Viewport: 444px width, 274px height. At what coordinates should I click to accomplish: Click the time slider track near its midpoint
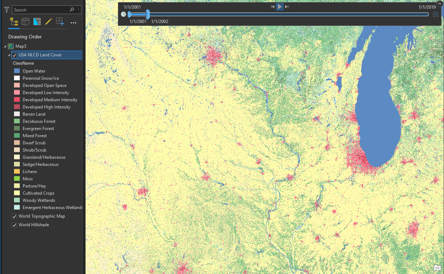(279, 14)
